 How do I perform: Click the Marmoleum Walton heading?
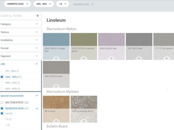point(61,29)
